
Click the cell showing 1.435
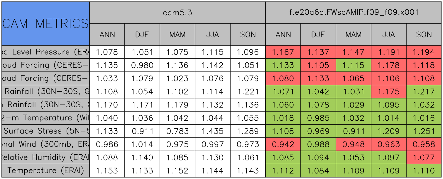[213, 131]
